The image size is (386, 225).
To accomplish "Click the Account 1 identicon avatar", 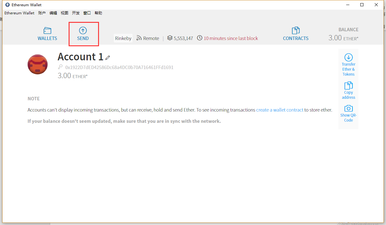I will click(x=38, y=64).
